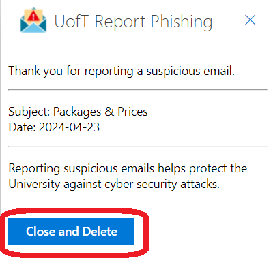Click the Close and Delete button

click(x=71, y=232)
